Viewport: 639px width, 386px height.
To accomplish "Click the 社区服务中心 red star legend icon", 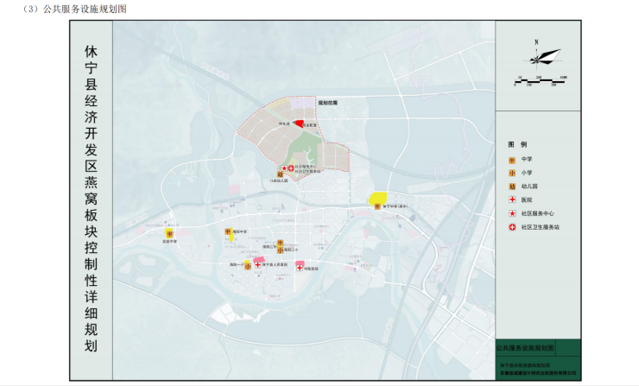I will pos(512,213).
